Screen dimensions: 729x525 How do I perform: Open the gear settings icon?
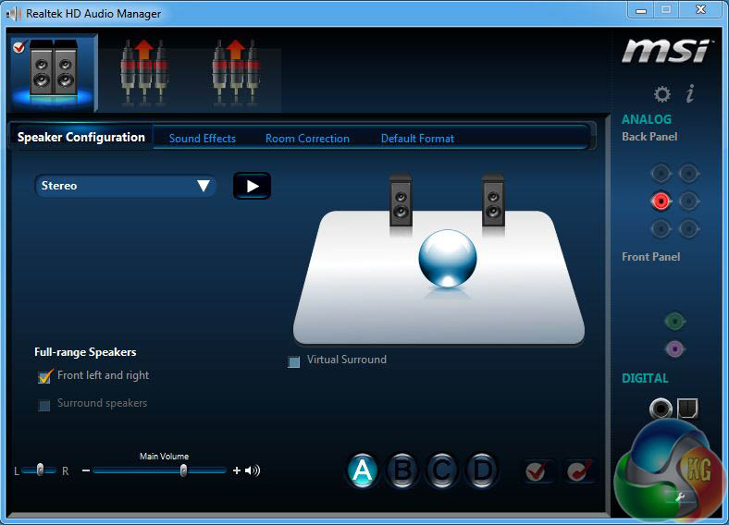(662, 94)
